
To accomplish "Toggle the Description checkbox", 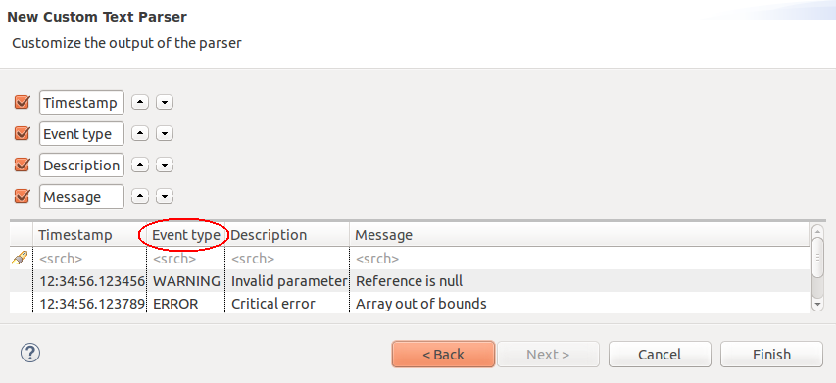I will 22,165.
